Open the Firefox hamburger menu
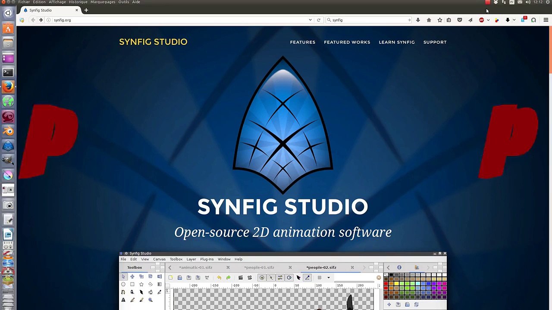This screenshot has height=310, width=552. [546, 20]
